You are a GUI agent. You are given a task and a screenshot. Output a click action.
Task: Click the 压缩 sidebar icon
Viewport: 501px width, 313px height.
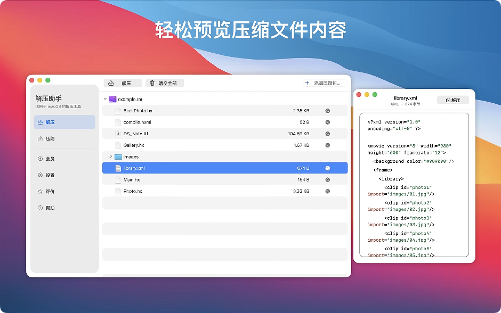tap(41, 138)
